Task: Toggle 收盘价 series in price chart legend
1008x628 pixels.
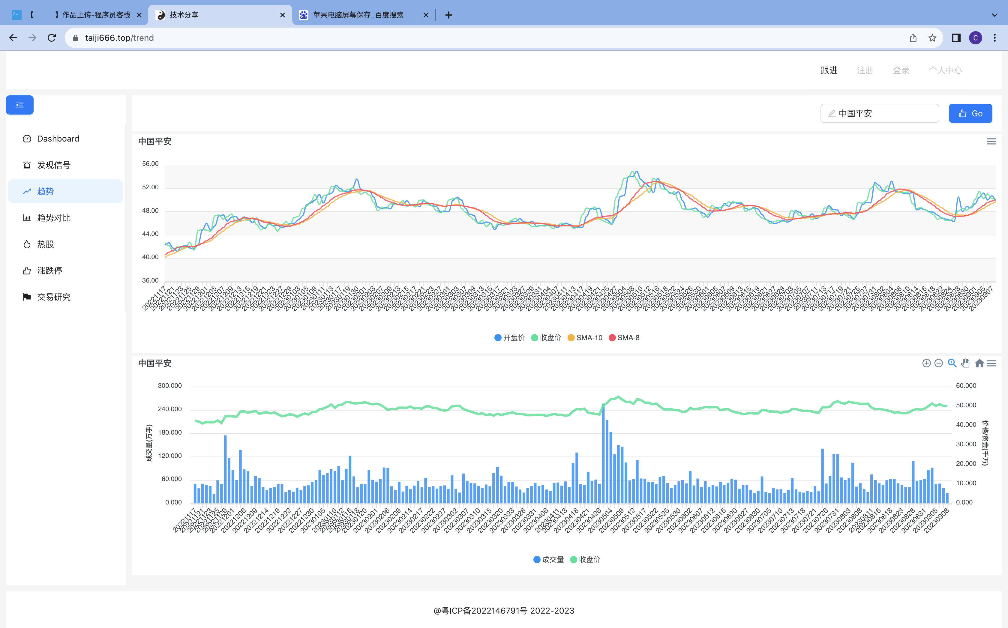Action: [546, 338]
